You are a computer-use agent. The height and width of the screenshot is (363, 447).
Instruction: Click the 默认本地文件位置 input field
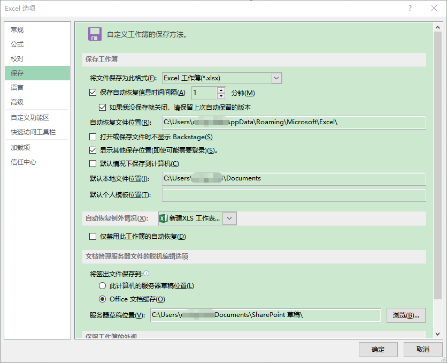pos(294,179)
